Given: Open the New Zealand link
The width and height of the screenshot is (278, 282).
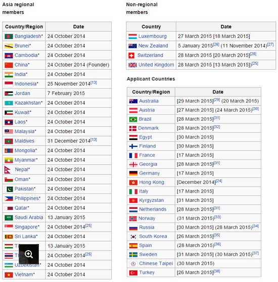Looking at the screenshot, I should 153,46.
